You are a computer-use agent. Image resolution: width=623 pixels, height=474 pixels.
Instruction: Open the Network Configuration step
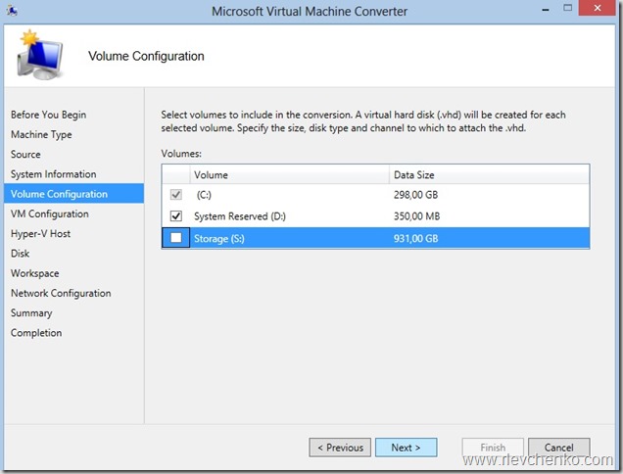click(61, 293)
